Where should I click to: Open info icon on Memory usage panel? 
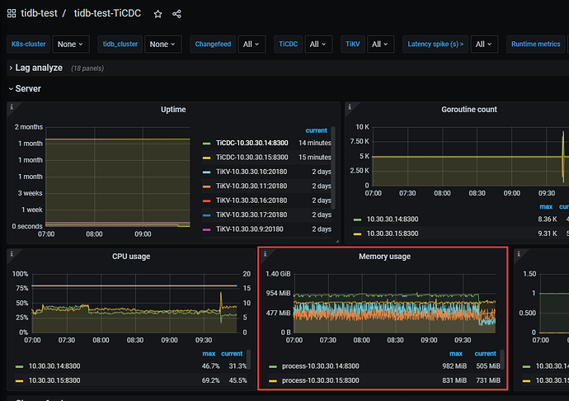[x=263, y=253]
